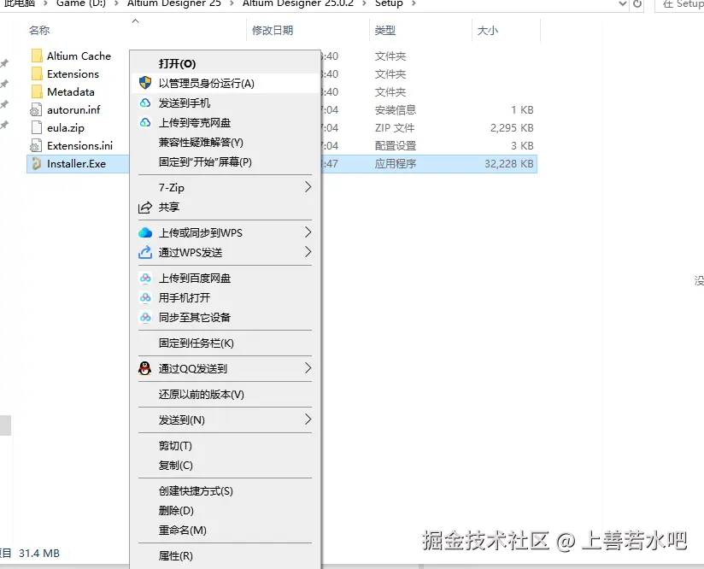Select the autorun.inf file name

pyautogui.click(x=73, y=110)
